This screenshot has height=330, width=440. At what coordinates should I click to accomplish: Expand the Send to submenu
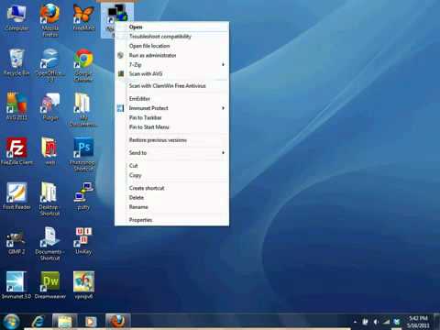click(x=171, y=153)
